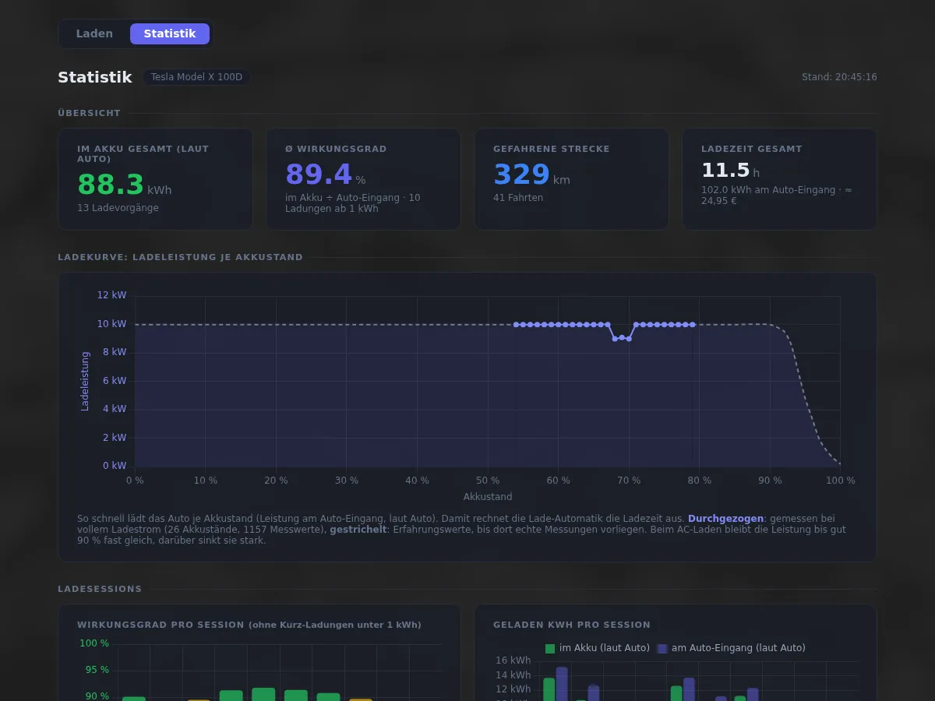Select the Gefahrene Strecke 329 km card
Viewport: 935px width, 701px height.
click(x=571, y=179)
